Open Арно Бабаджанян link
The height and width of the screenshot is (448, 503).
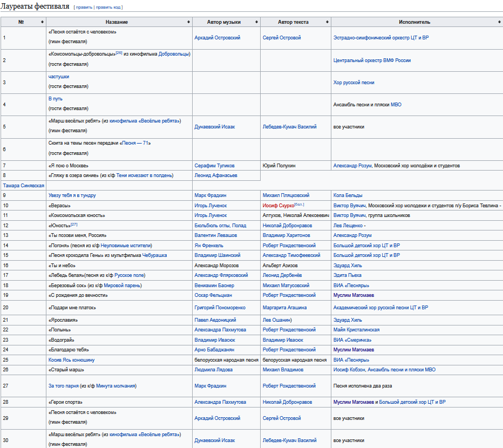point(214,349)
